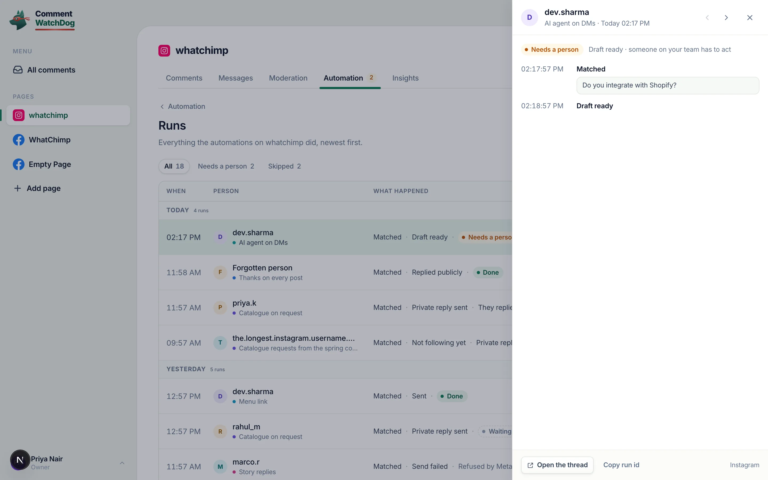This screenshot has height=480, width=768.
Task: Click dev.sharma avatar in panel header
Action: (529, 17)
